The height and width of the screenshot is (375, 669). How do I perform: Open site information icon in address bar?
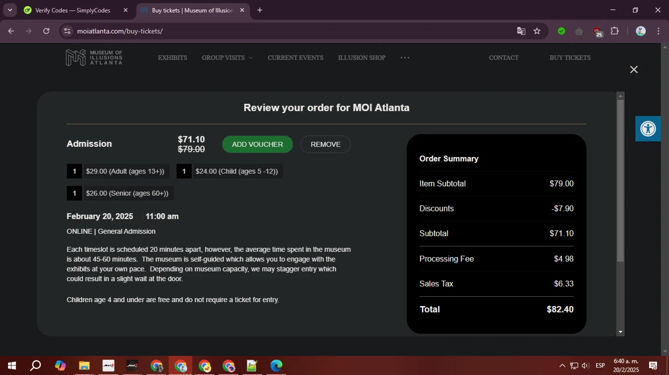pyautogui.click(x=67, y=31)
